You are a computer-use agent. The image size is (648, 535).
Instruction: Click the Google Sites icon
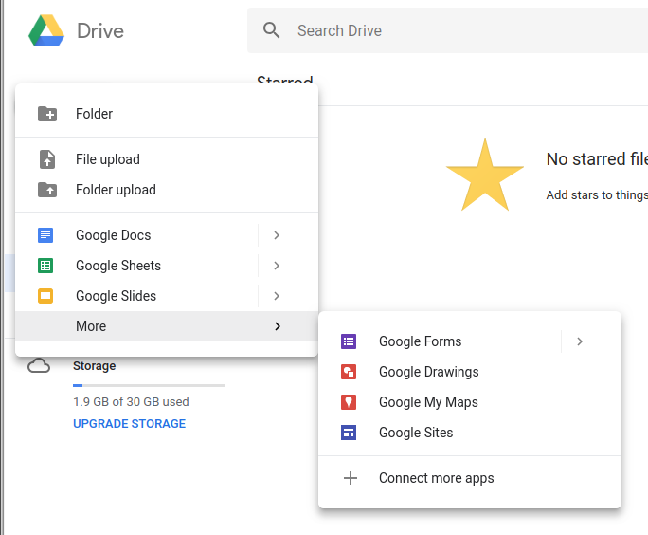(349, 433)
